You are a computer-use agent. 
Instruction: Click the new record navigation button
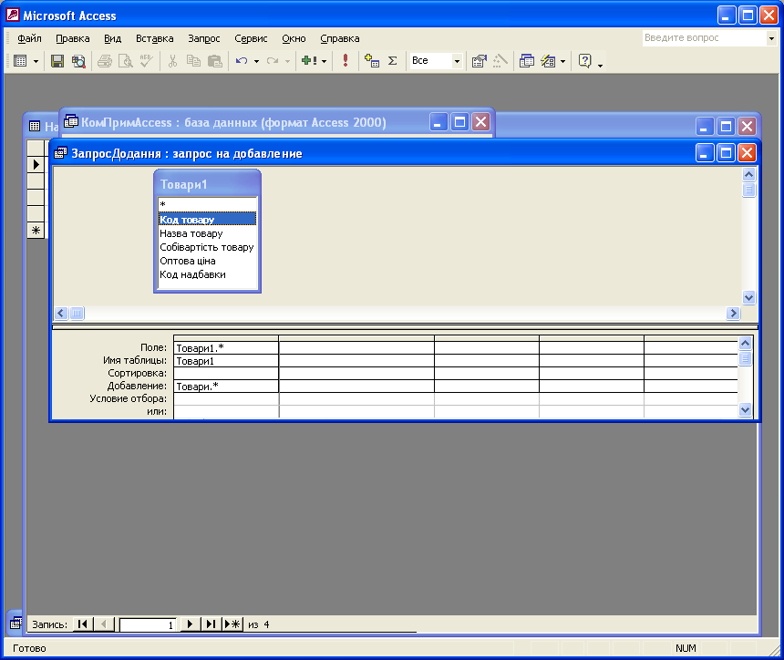(x=232, y=624)
